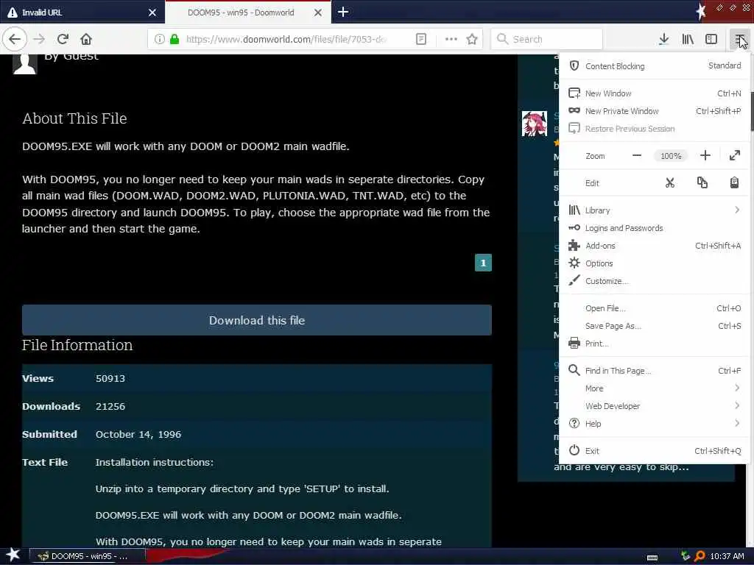Decrease zoom with the minus button
Image resolution: width=754 pixels, height=565 pixels.
[637, 156]
